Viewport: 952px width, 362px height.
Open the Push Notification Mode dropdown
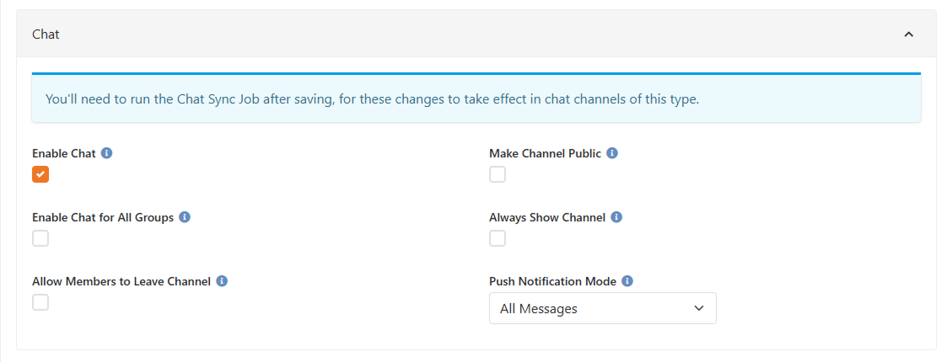pos(602,309)
